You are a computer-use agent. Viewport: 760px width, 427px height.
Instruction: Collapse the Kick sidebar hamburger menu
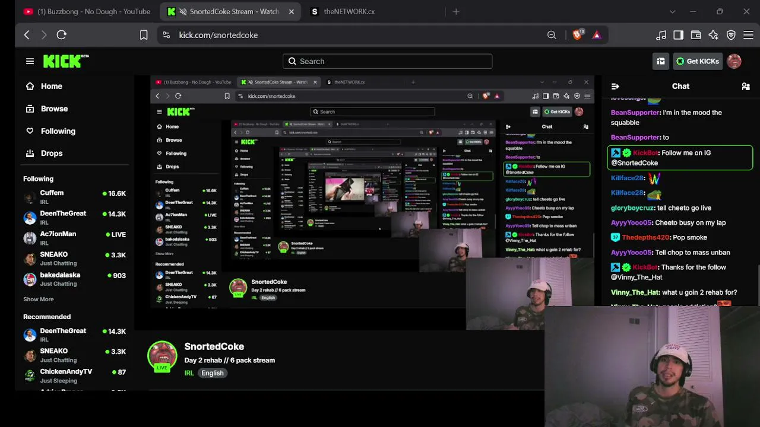(30, 61)
